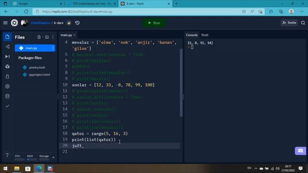
Task: Open browser profile avatar
Action: tap(291, 12)
